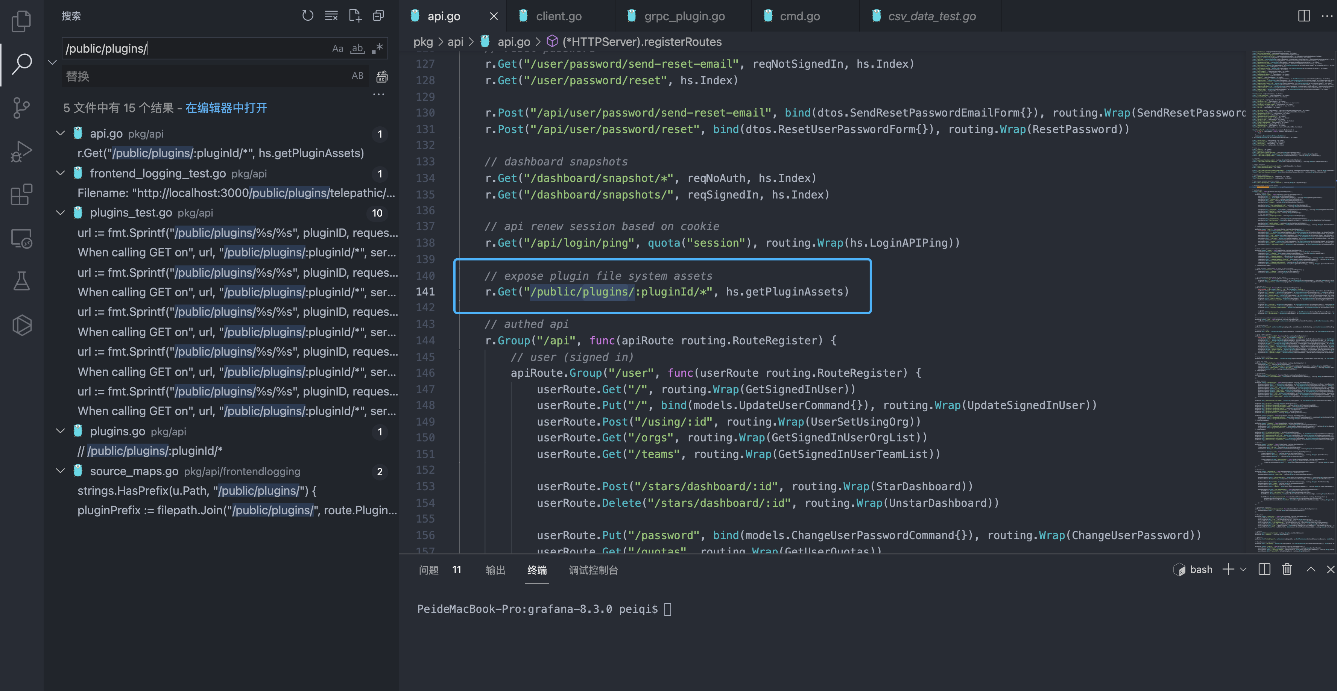Open the Run and Debug view

(21, 151)
